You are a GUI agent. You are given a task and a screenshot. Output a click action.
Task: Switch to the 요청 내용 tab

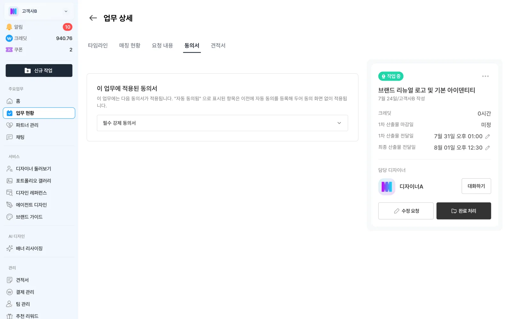[x=162, y=46]
